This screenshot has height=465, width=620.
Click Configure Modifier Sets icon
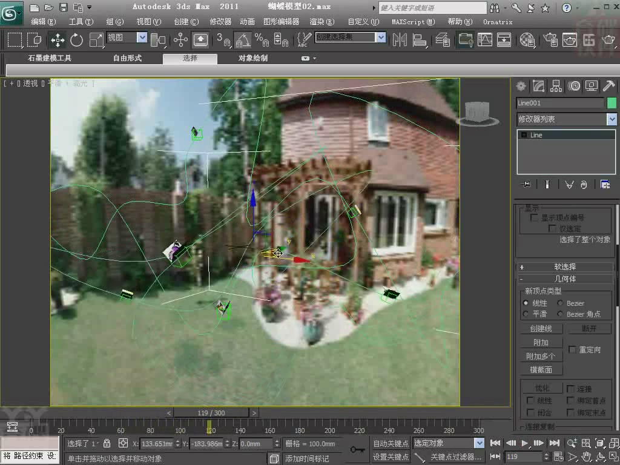point(605,184)
